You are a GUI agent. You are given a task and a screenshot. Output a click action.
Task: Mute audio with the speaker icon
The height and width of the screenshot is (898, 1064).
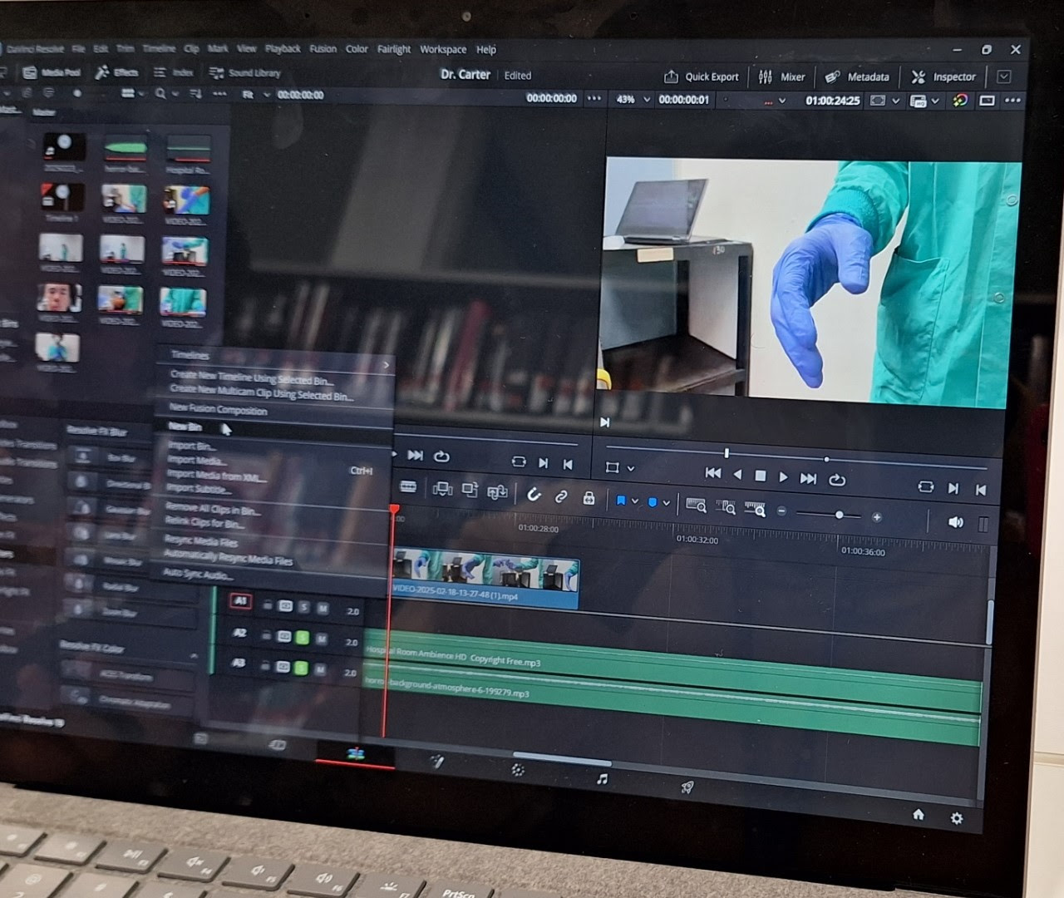[955, 522]
